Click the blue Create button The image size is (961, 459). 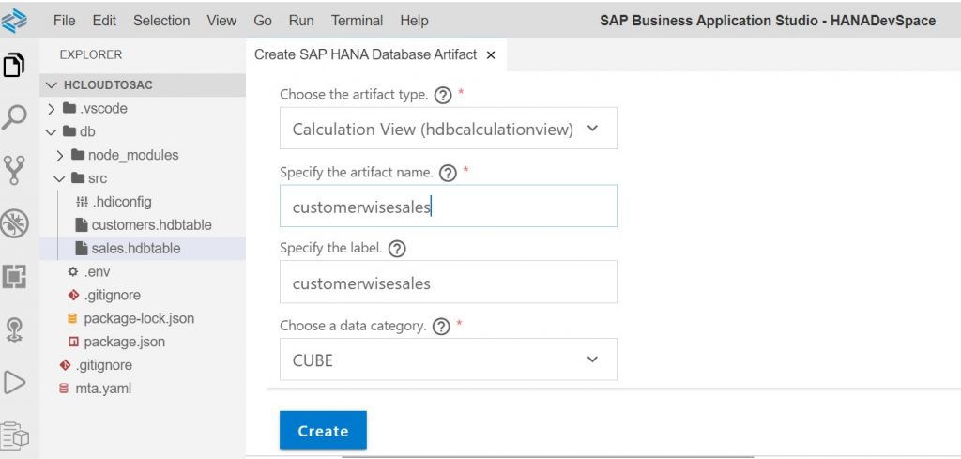323,430
